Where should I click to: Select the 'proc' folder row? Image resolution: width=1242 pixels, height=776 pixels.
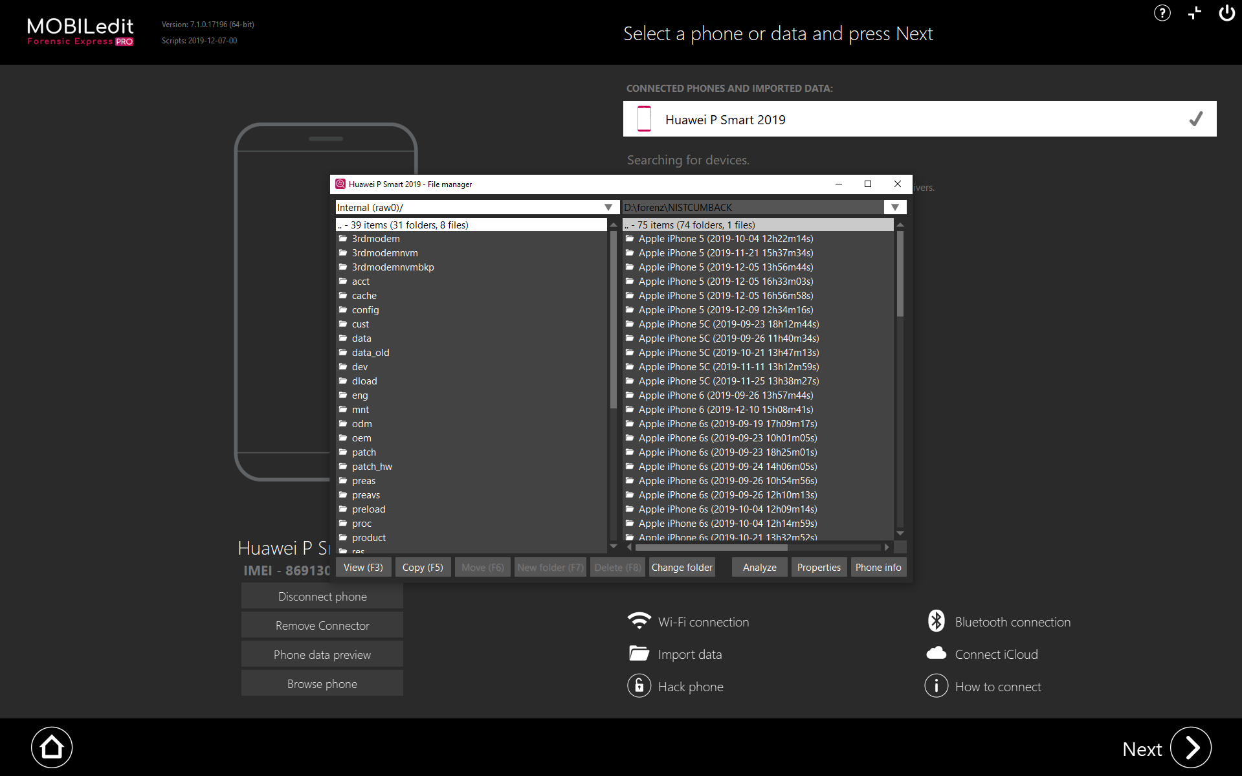tap(472, 524)
